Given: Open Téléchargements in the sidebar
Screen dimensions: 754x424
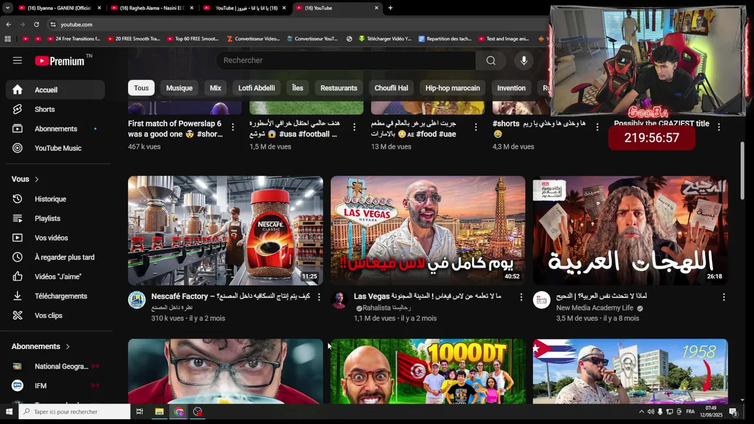Looking at the screenshot, I should pos(55,296).
